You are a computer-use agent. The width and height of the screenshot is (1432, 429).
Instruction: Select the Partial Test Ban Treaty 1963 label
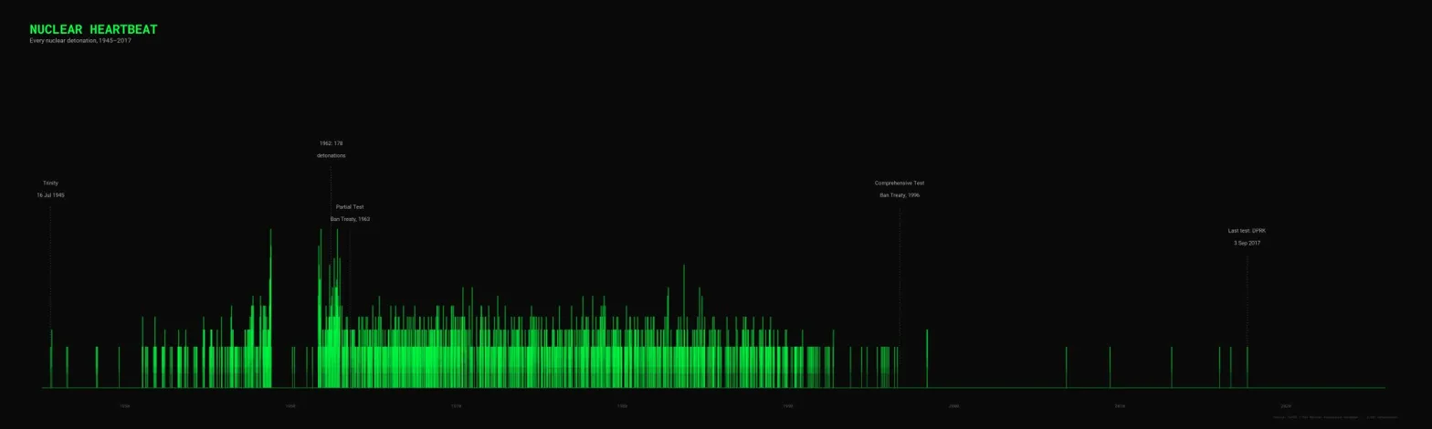(x=350, y=213)
